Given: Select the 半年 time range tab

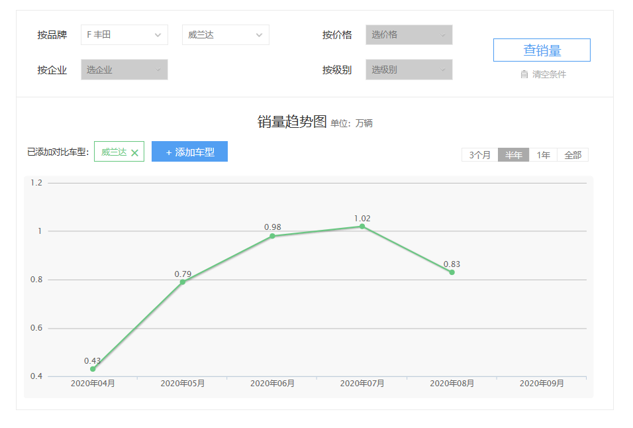Looking at the screenshot, I should click(513, 155).
